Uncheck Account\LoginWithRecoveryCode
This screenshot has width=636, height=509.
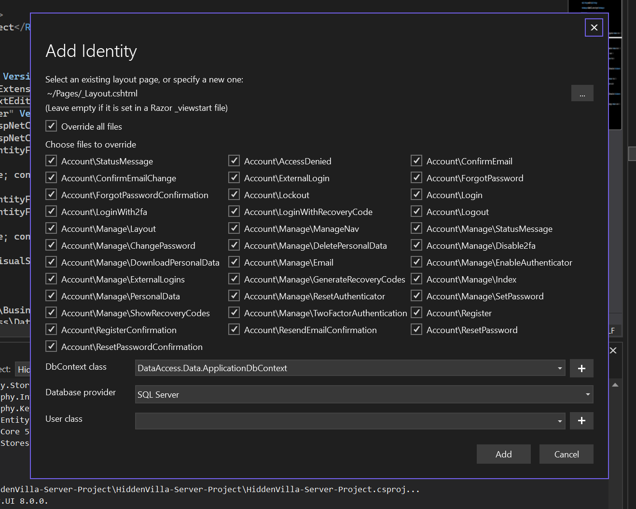(234, 212)
